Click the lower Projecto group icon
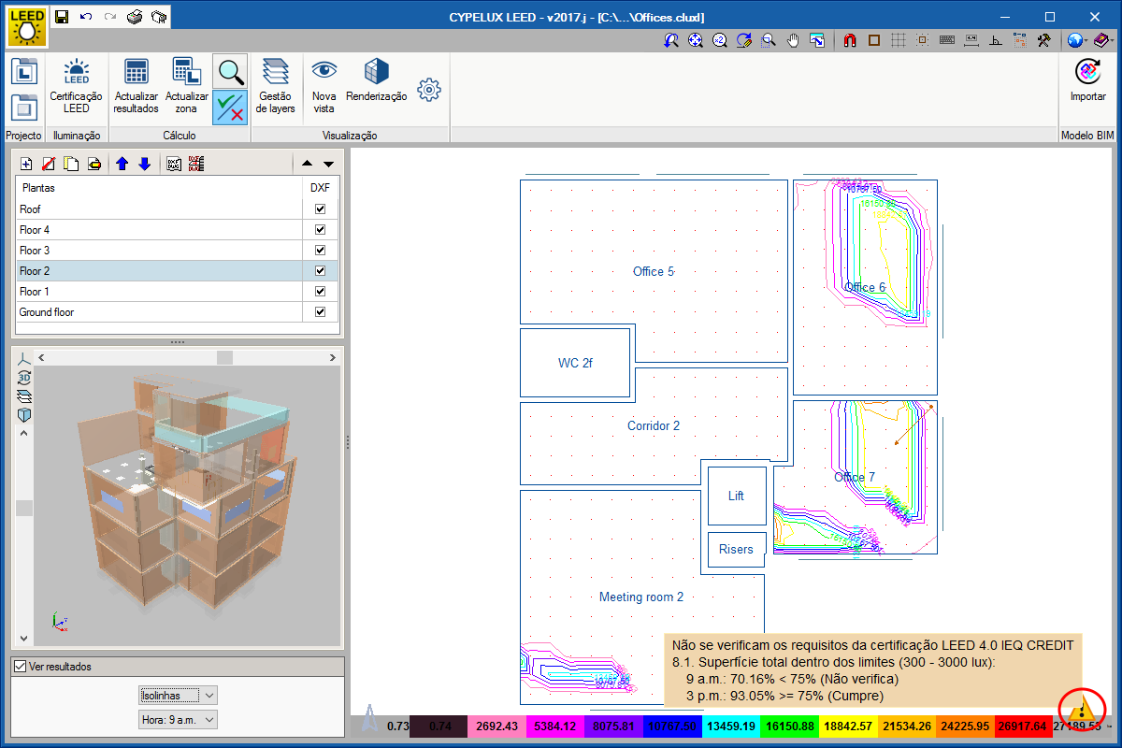Viewport: 1122px width, 748px height. (23, 107)
